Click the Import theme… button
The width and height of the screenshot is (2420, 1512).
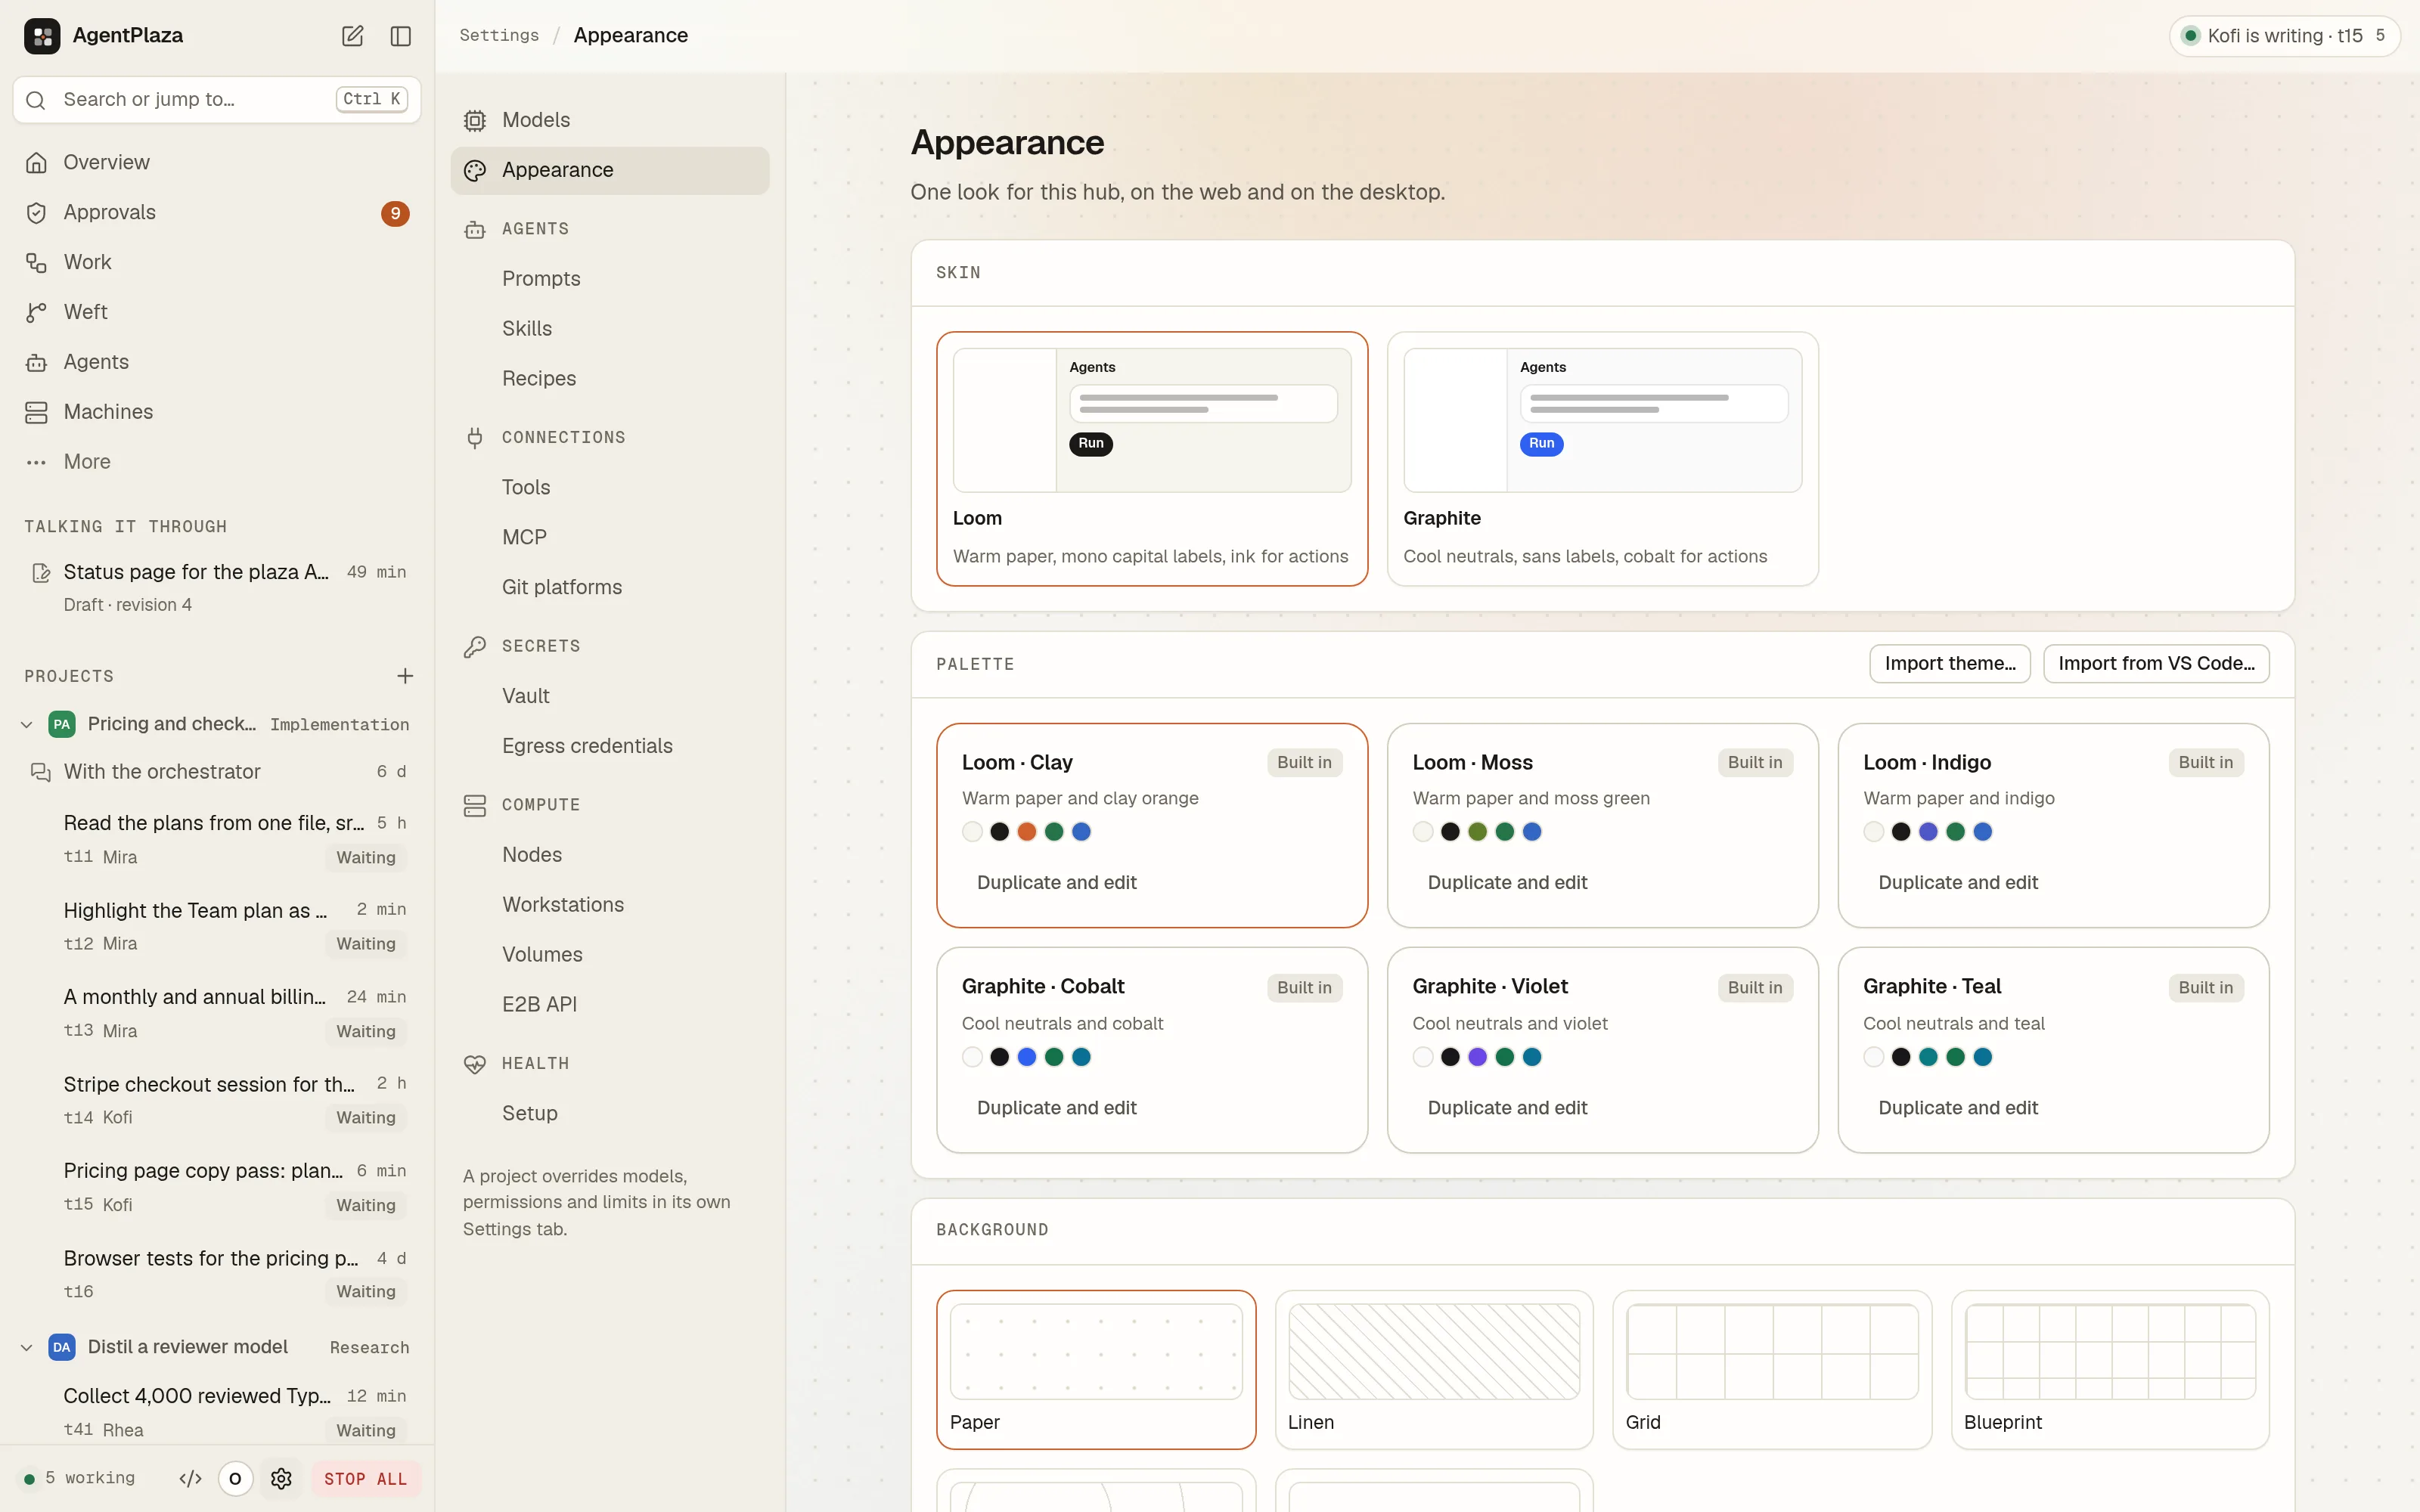(x=1949, y=664)
